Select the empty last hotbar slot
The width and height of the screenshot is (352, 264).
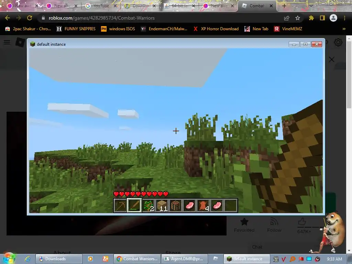(x=231, y=205)
